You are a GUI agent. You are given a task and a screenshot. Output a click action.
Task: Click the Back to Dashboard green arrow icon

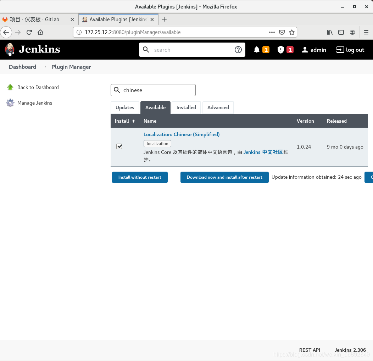pos(10,87)
